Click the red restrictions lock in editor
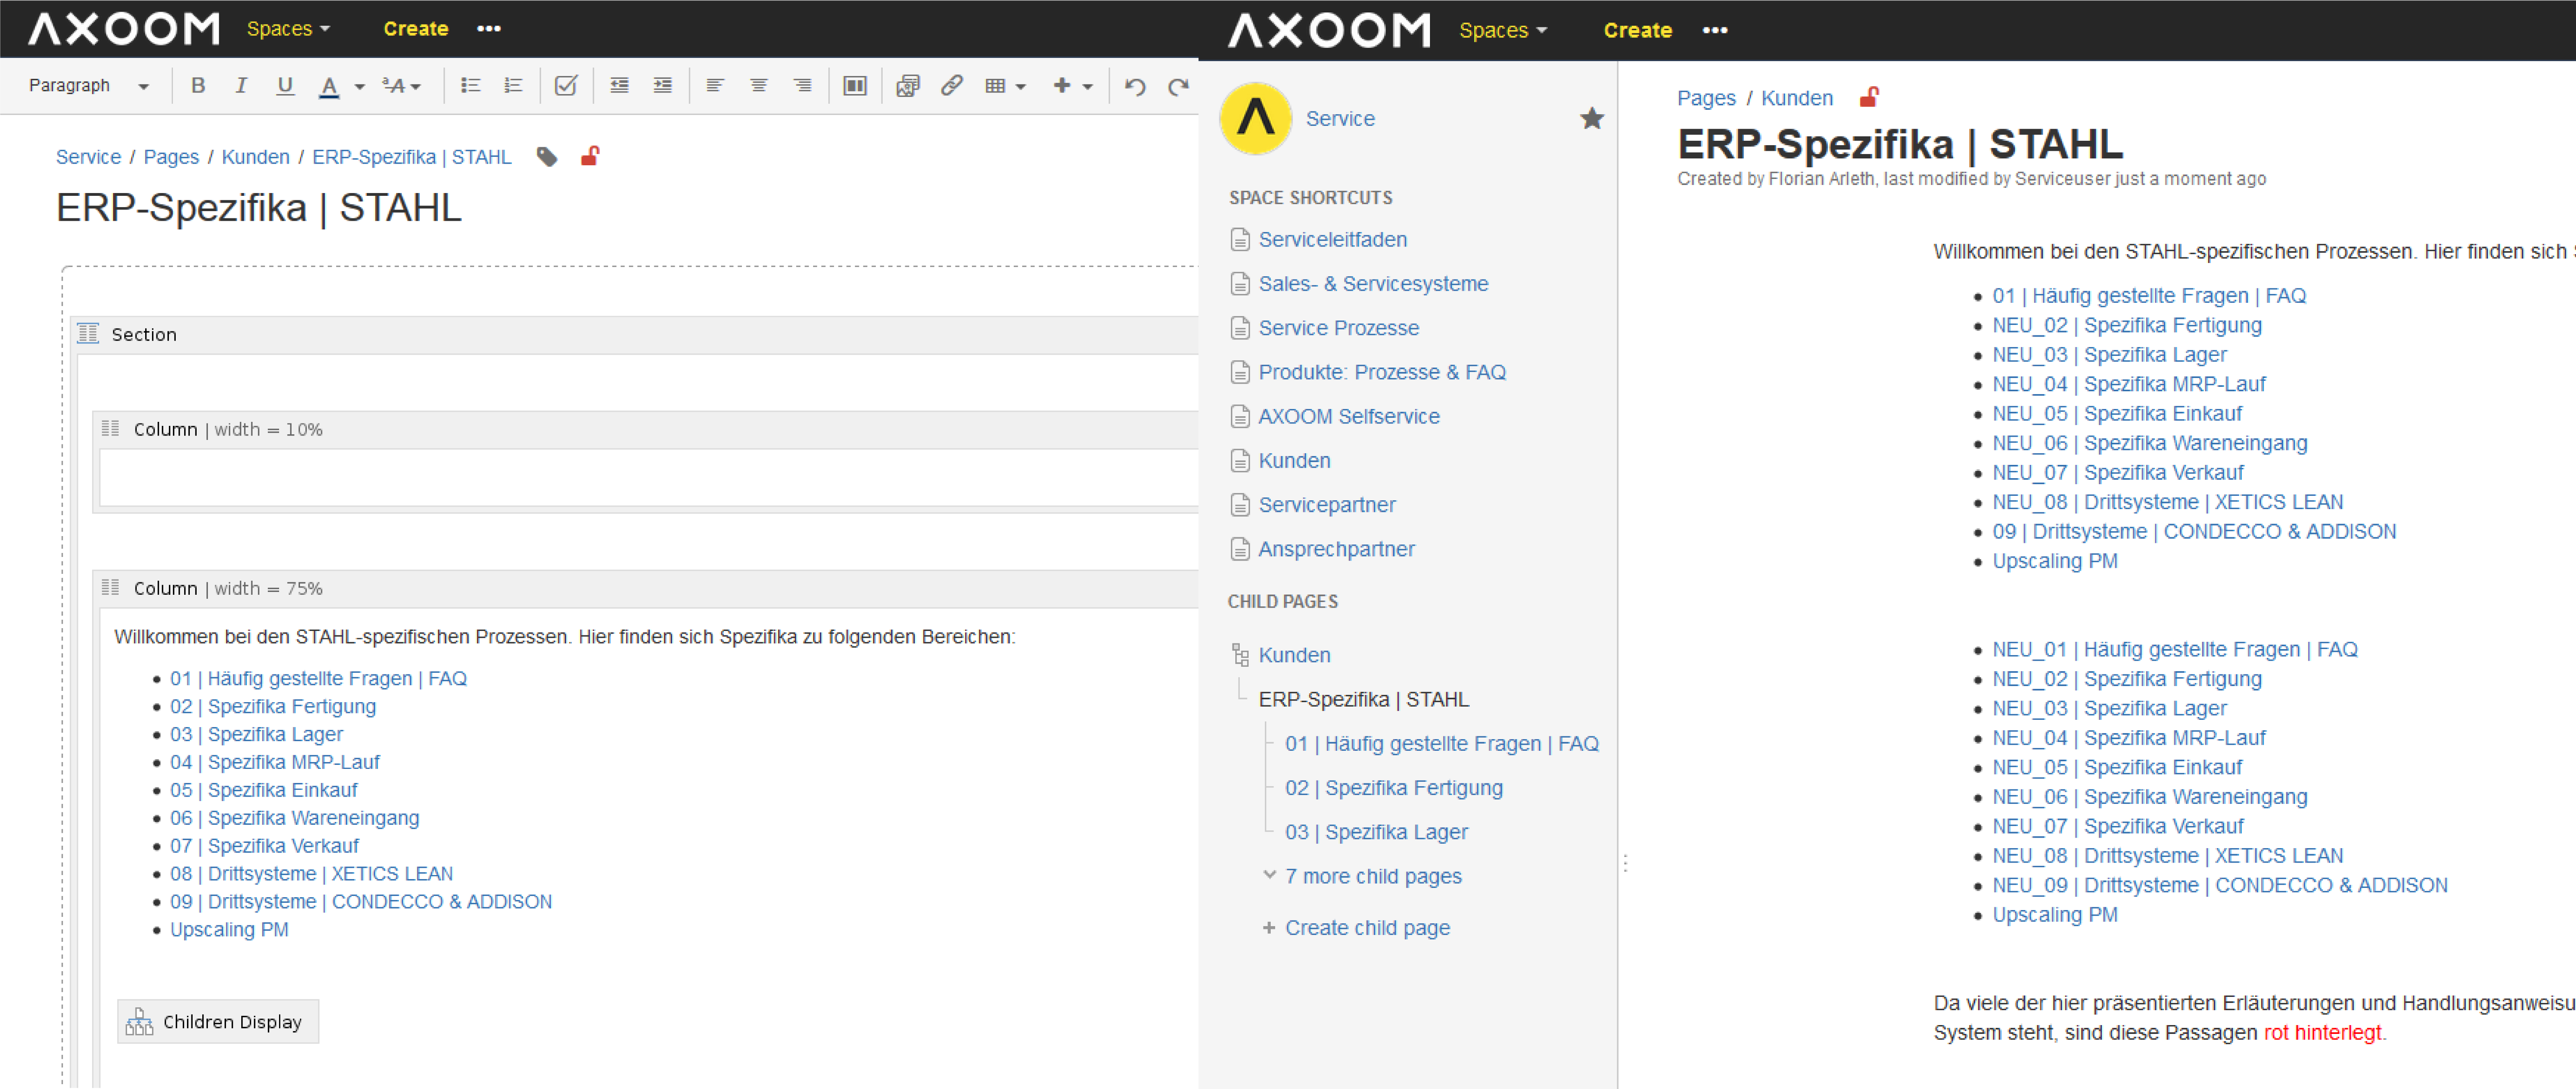 coord(590,156)
